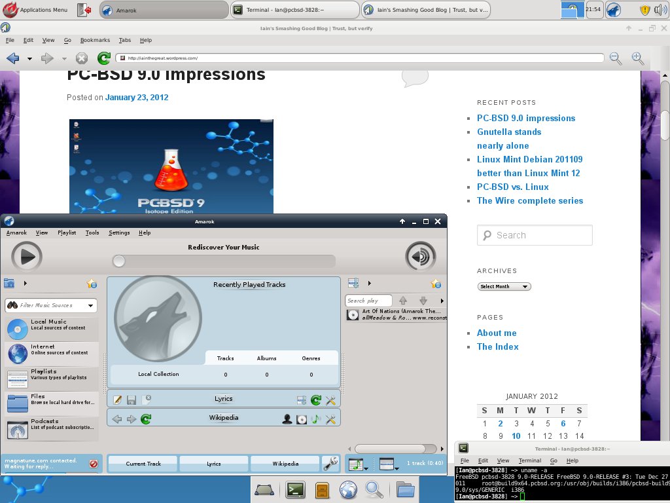Open About me page link
Screen dimensions: 670x503
coord(497,333)
